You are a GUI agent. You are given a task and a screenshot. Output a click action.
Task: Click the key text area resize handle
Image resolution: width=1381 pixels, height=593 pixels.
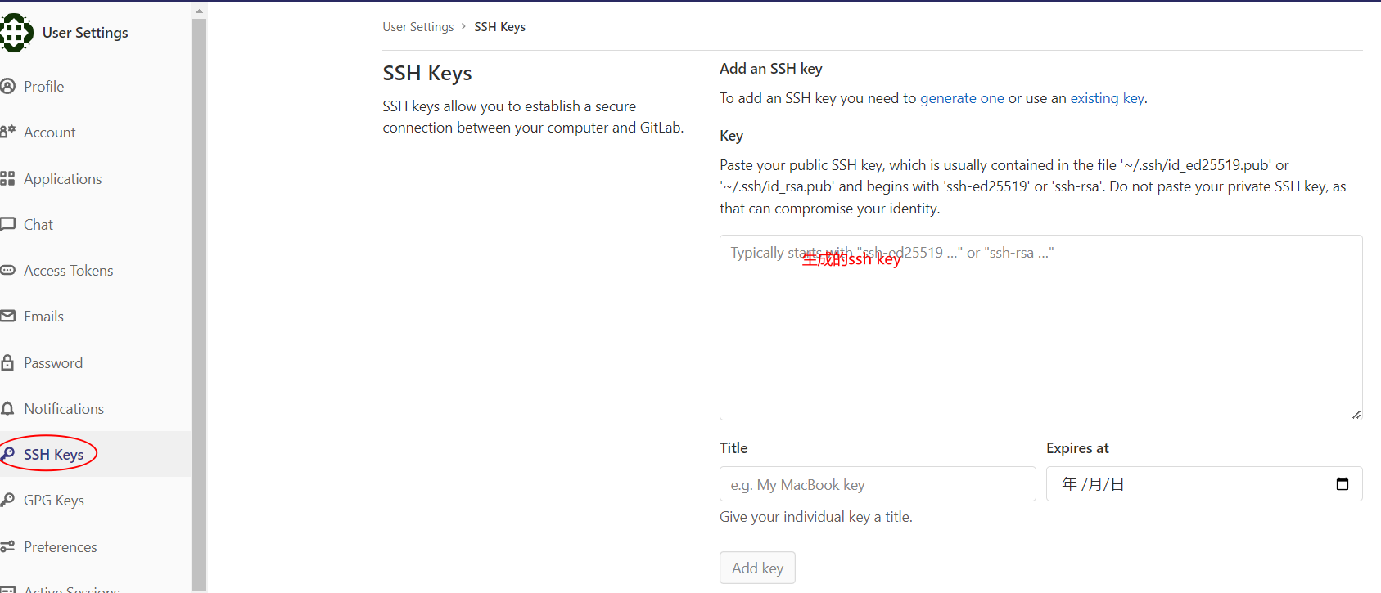tap(1356, 414)
